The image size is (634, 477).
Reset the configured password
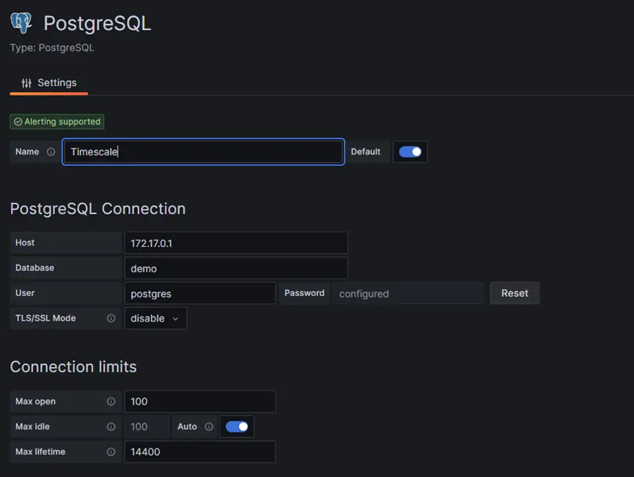point(515,293)
